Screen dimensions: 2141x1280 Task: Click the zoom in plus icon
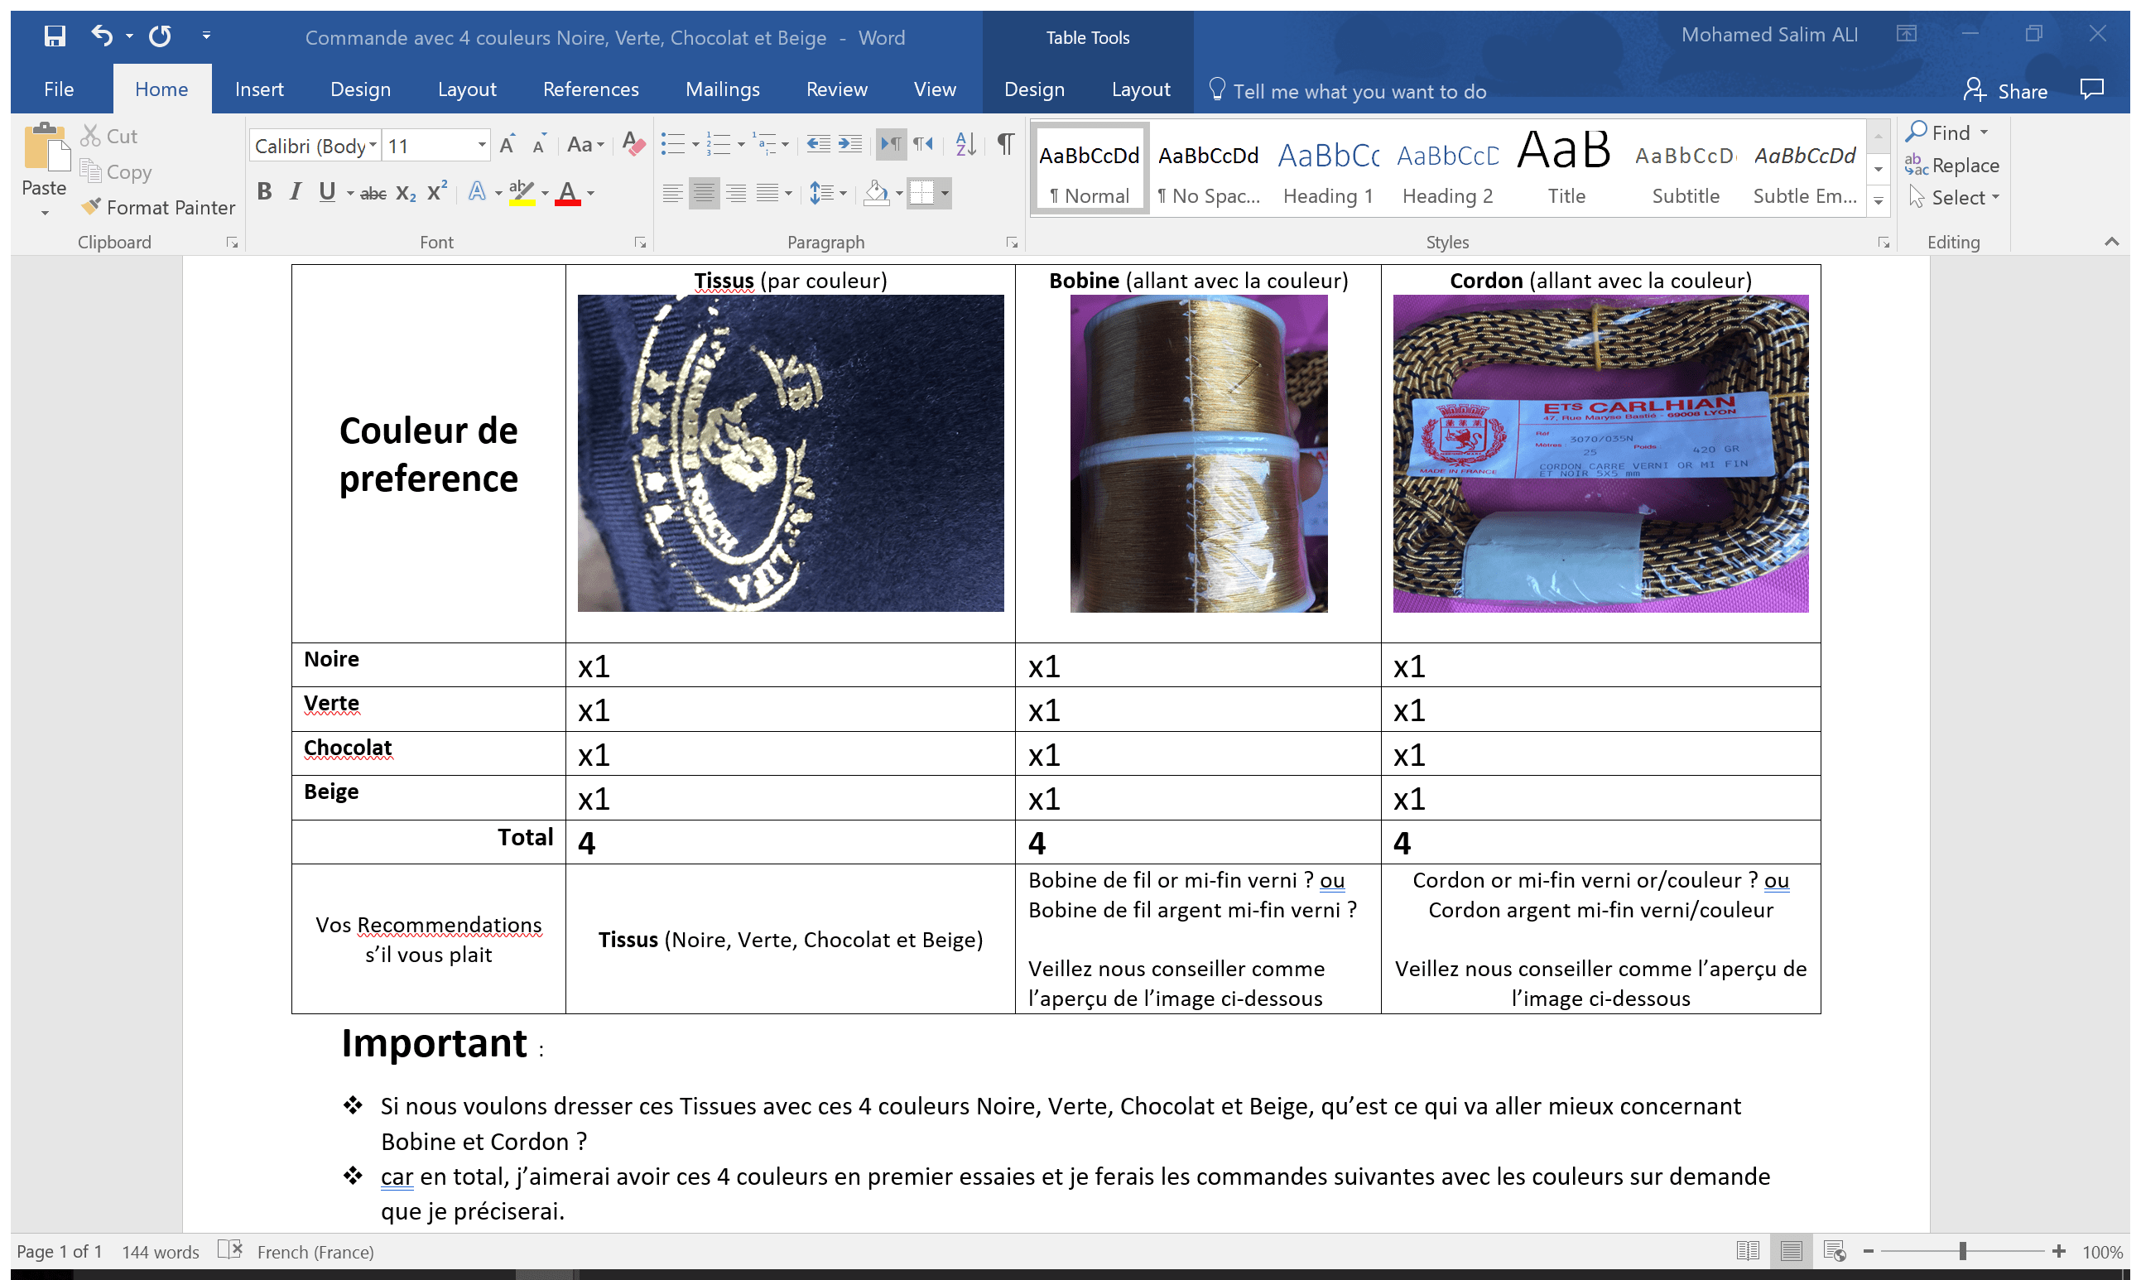tap(2058, 1251)
